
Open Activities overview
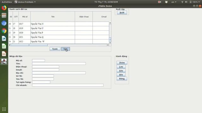pos(7,2)
